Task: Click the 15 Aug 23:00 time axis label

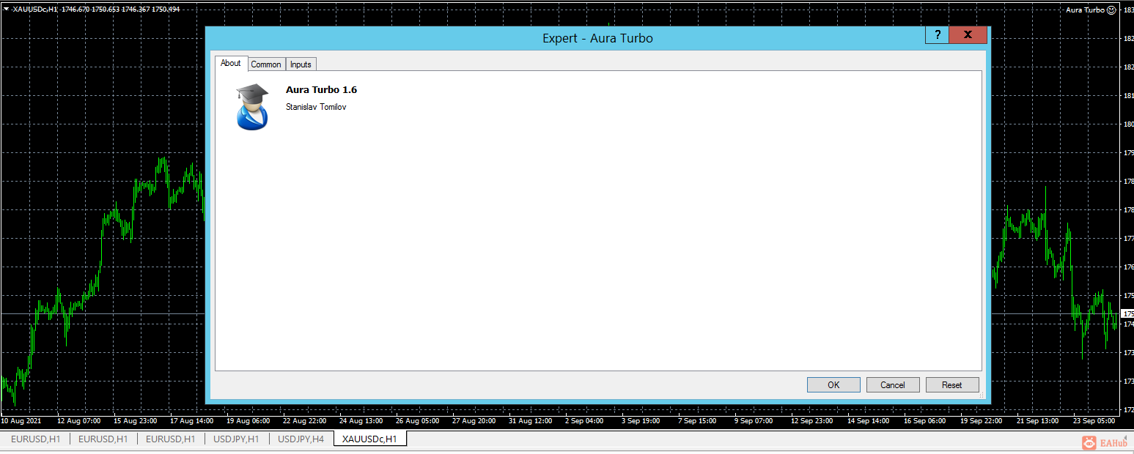Action: [135, 421]
